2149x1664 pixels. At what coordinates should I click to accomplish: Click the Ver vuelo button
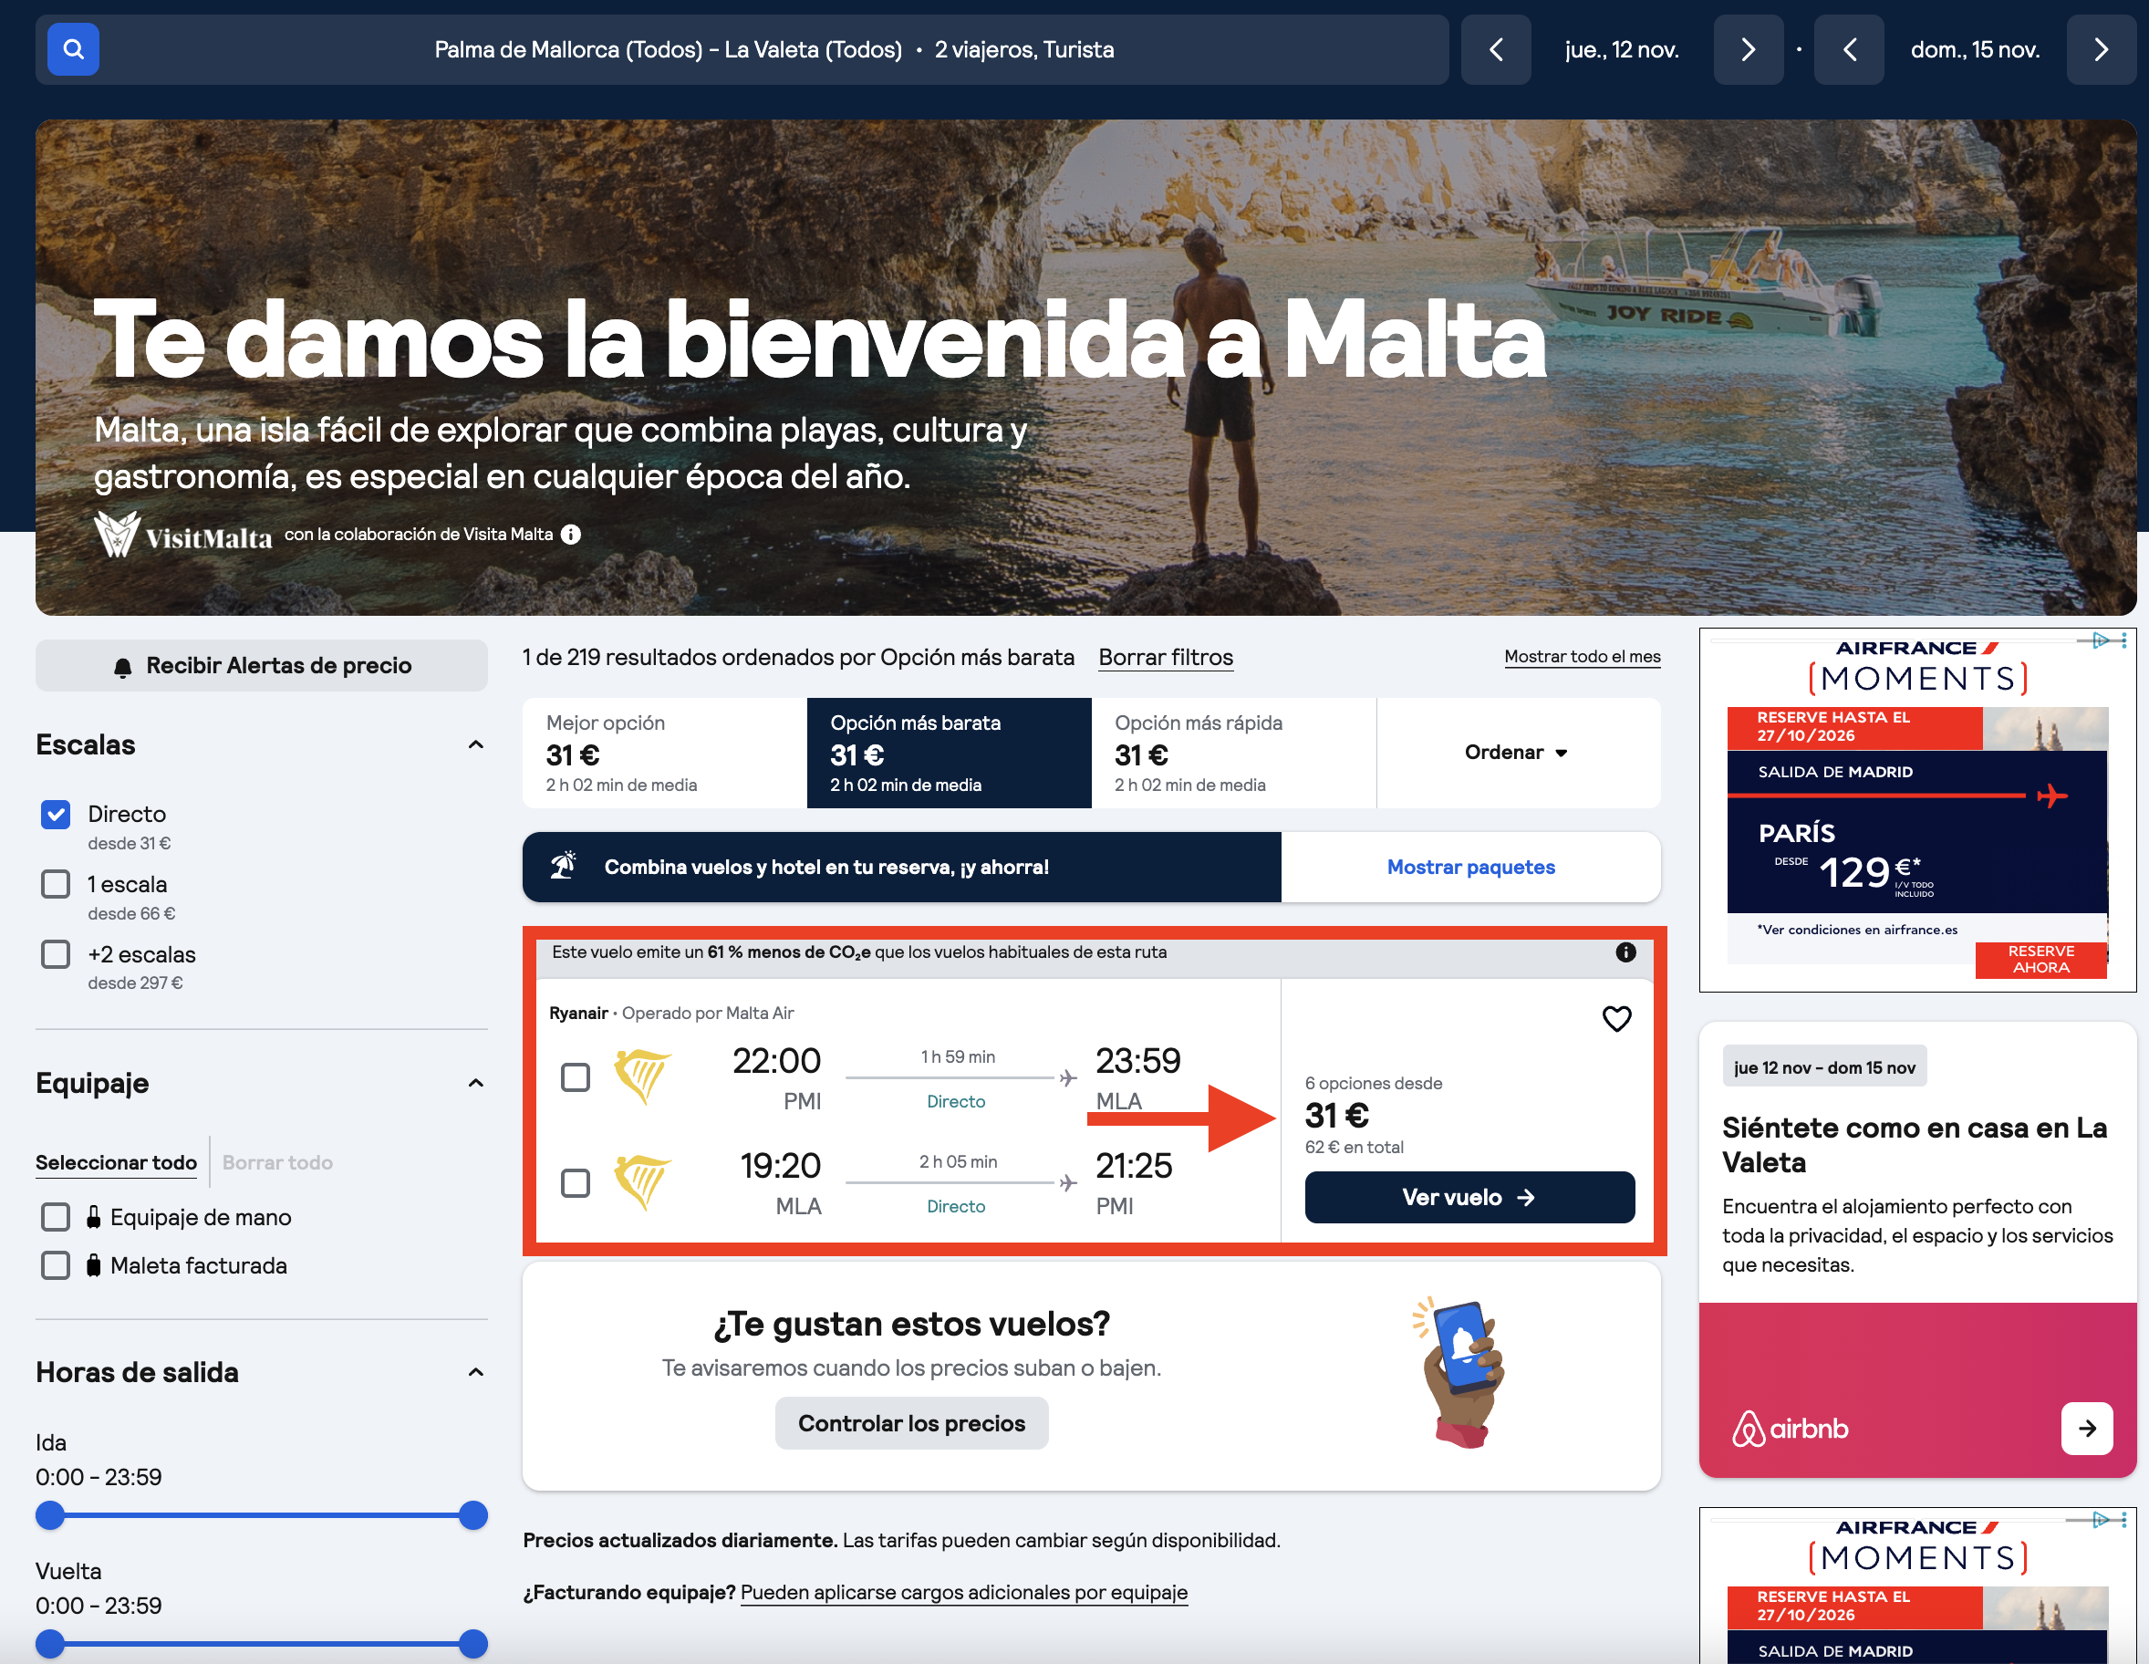click(1469, 1198)
